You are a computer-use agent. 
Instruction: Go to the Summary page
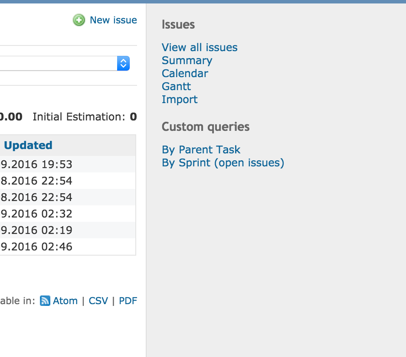coord(187,61)
